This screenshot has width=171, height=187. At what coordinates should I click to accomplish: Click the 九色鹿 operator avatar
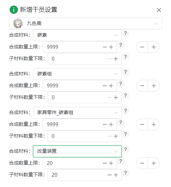coord(18,24)
